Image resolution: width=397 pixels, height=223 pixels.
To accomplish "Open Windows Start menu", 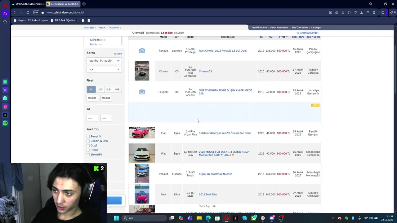I will 116,218.
